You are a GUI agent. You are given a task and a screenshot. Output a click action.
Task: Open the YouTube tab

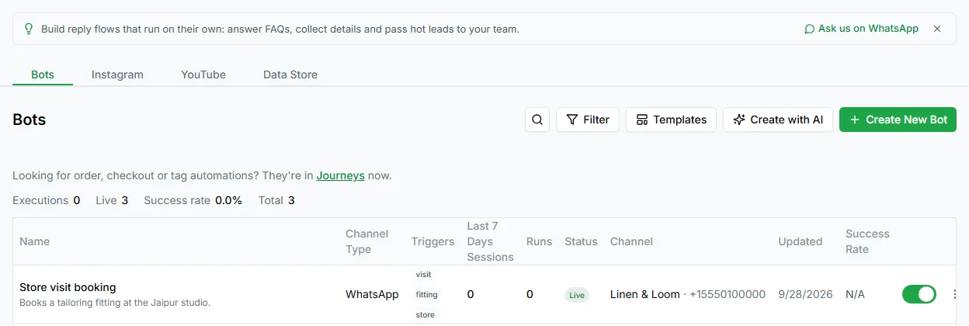pyautogui.click(x=203, y=75)
